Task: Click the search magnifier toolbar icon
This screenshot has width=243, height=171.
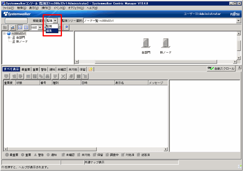Action: 13,28
